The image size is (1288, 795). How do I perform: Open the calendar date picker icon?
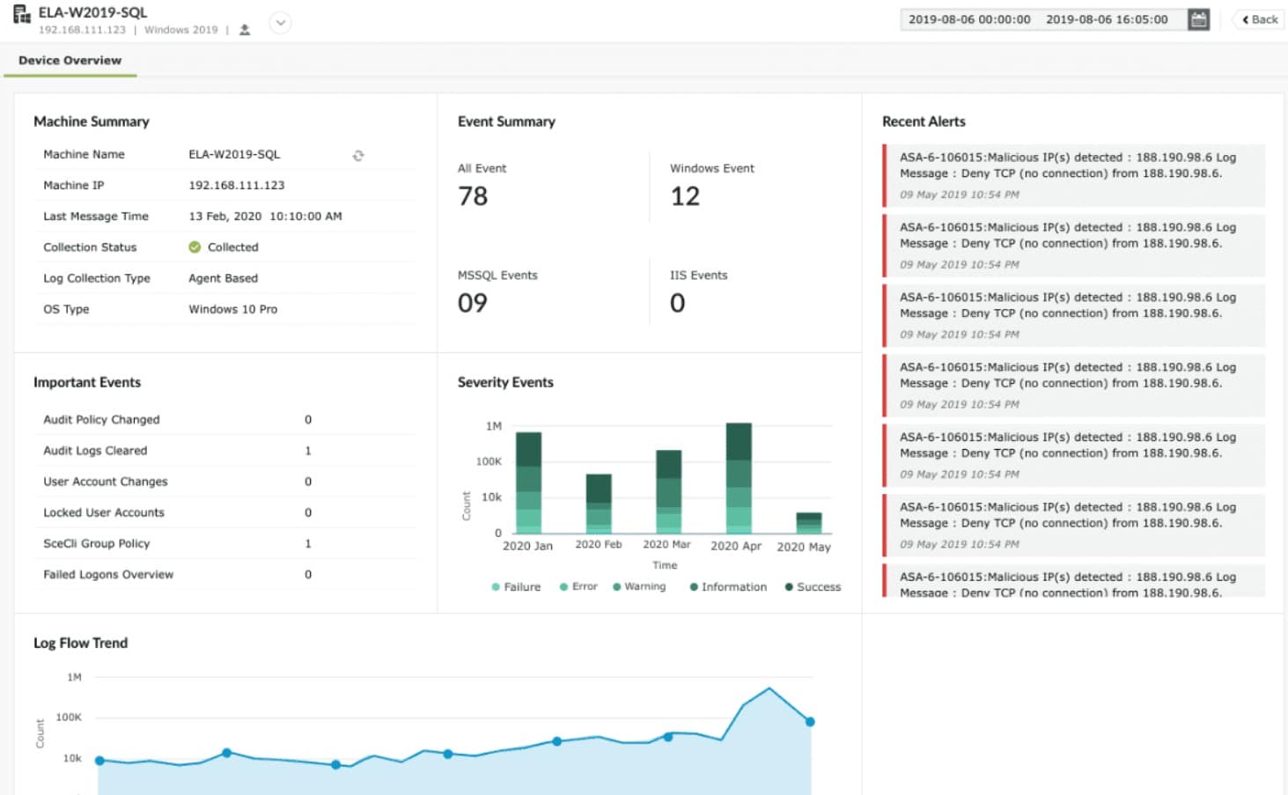click(1198, 19)
